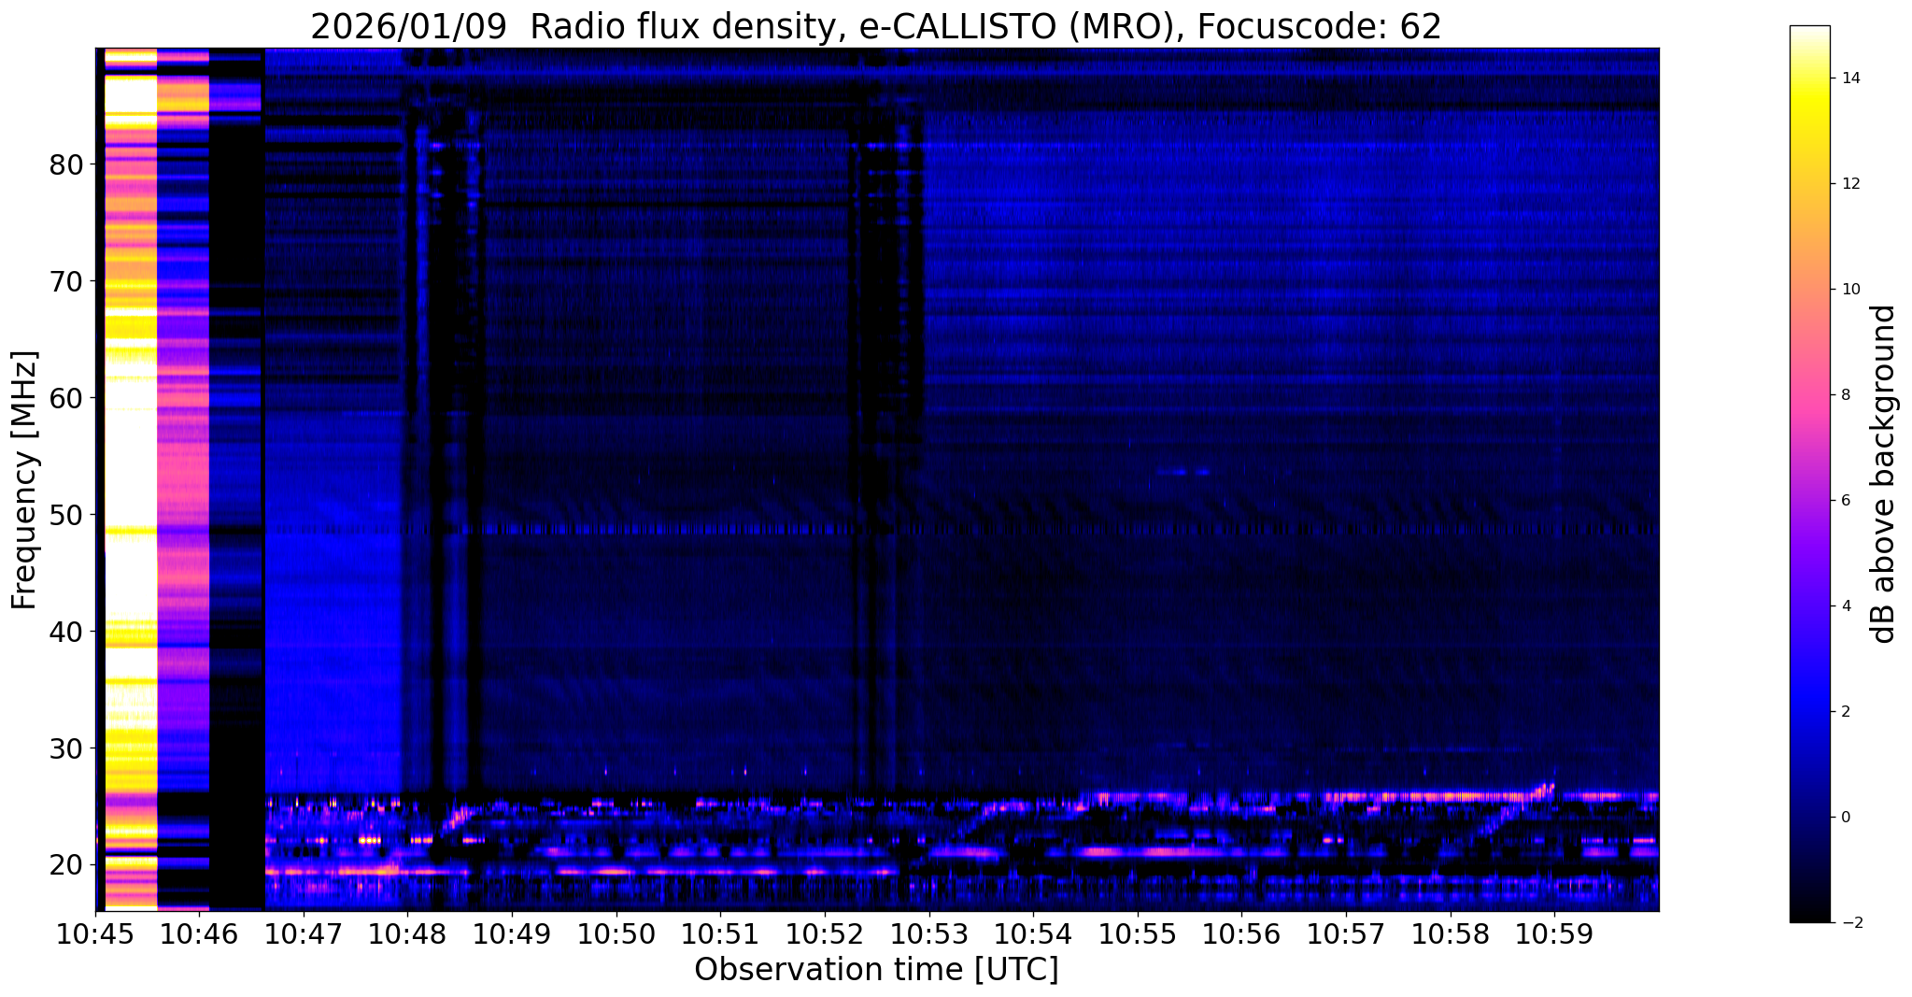Click the 'Frequency [MHz]' y-axis label

click(24, 480)
